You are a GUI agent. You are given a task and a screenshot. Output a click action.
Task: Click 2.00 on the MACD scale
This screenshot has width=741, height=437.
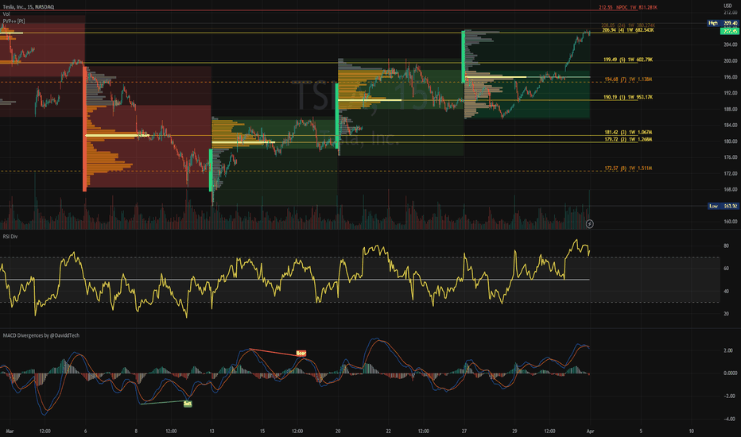[x=728, y=350]
